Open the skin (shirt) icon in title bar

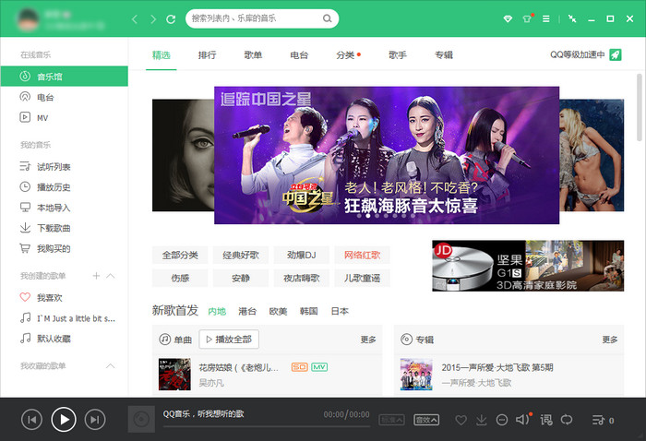[x=527, y=18]
